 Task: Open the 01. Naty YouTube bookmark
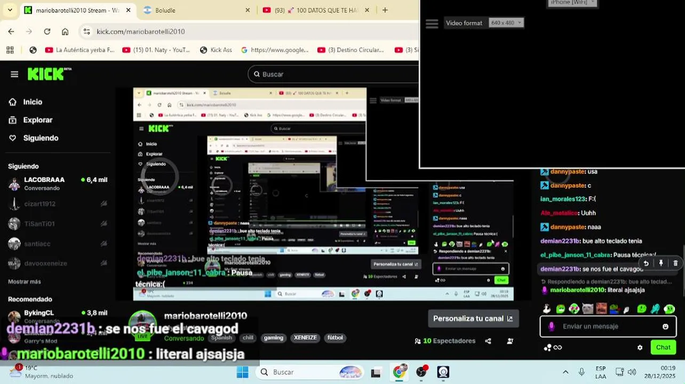coord(156,50)
